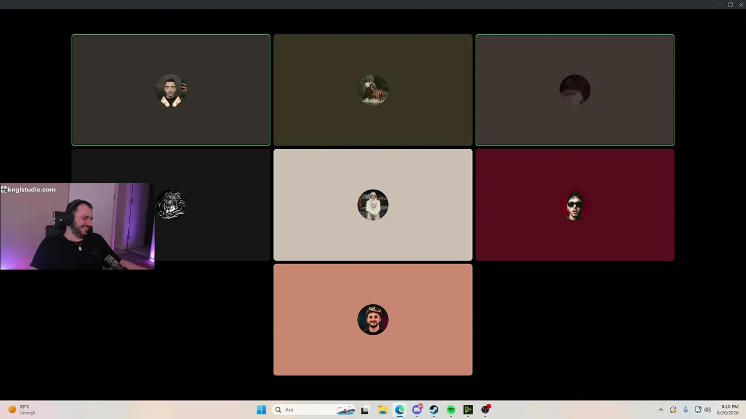Minimize the call window
Viewport: 746px width, 419px height.
pyautogui.click(x=720, y=5)
